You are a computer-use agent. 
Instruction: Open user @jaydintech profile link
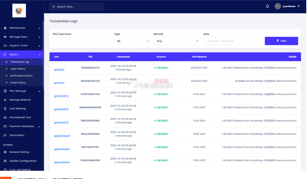pyautogui.click(x=62, y=136)
